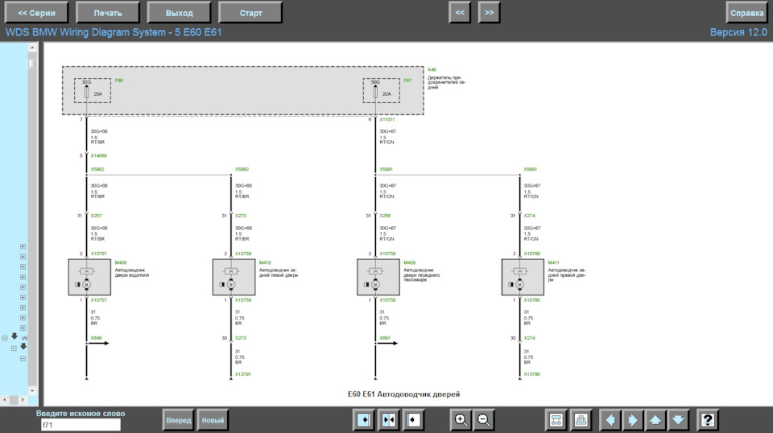Focus the search word input containing f71

click(81, 425)
